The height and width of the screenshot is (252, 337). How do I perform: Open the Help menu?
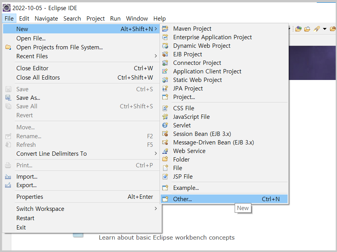click(x=160, y=19)
